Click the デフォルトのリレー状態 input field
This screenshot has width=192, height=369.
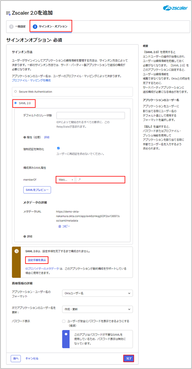91,115
